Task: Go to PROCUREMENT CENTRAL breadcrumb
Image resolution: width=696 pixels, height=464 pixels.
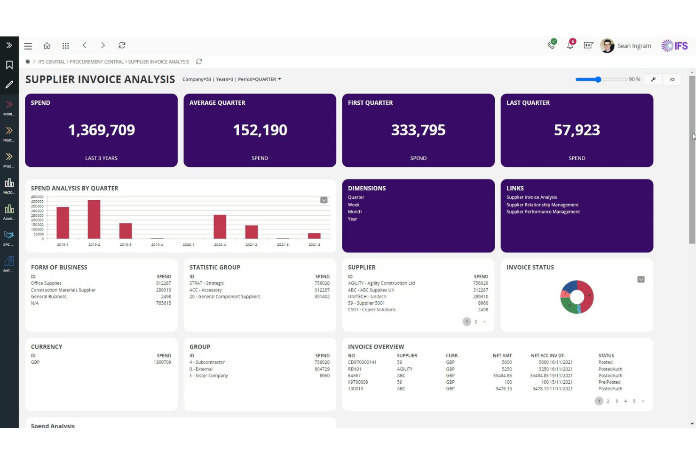Action: point(97,62)
